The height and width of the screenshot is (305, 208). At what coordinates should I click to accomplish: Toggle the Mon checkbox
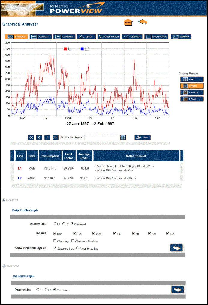[55, 233]
